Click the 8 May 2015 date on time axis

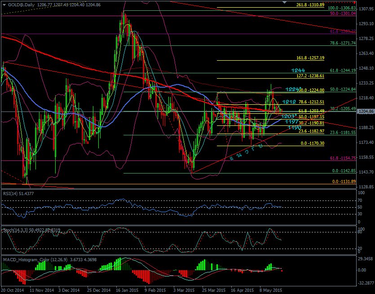point(272,290)
